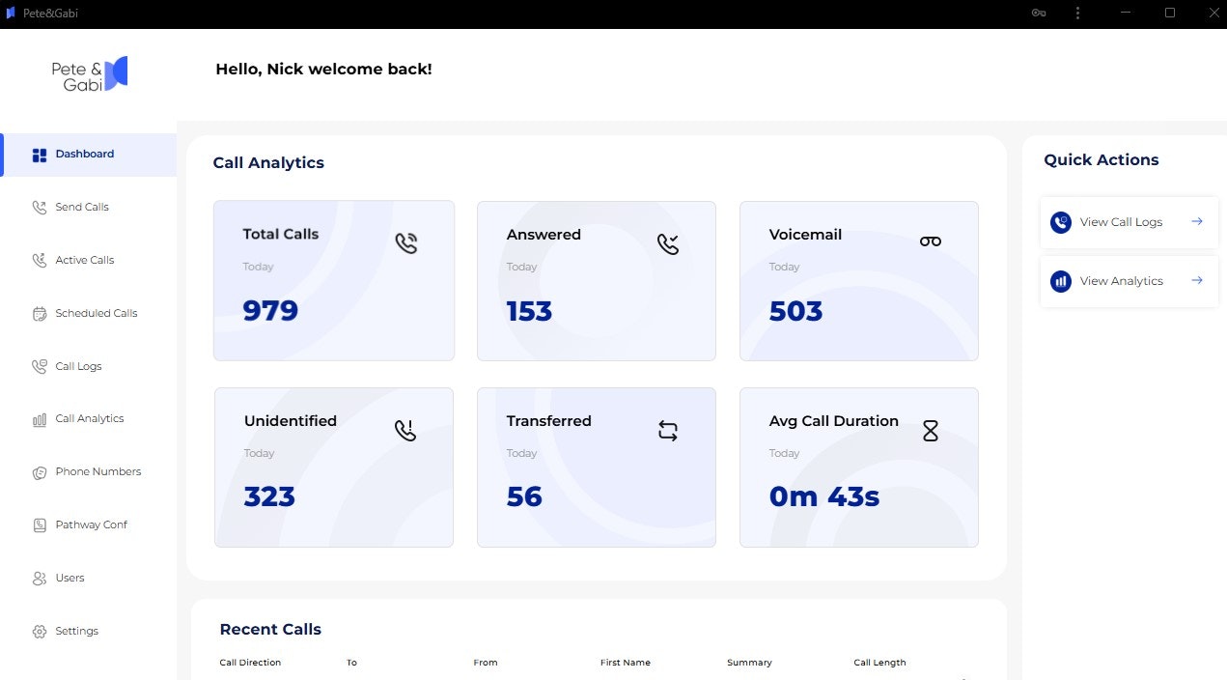The image size is (1227, 680).
Task: Click the 979 total calls value
Action: point(270,311)
